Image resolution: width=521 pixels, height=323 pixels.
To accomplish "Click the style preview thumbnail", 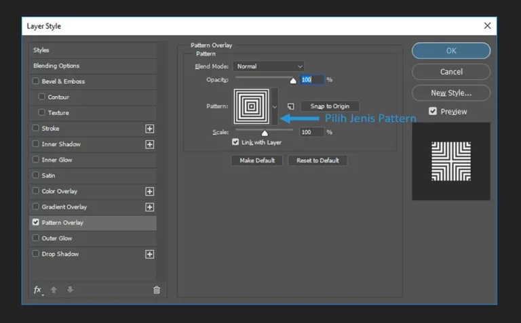I will tap(451, 161).
